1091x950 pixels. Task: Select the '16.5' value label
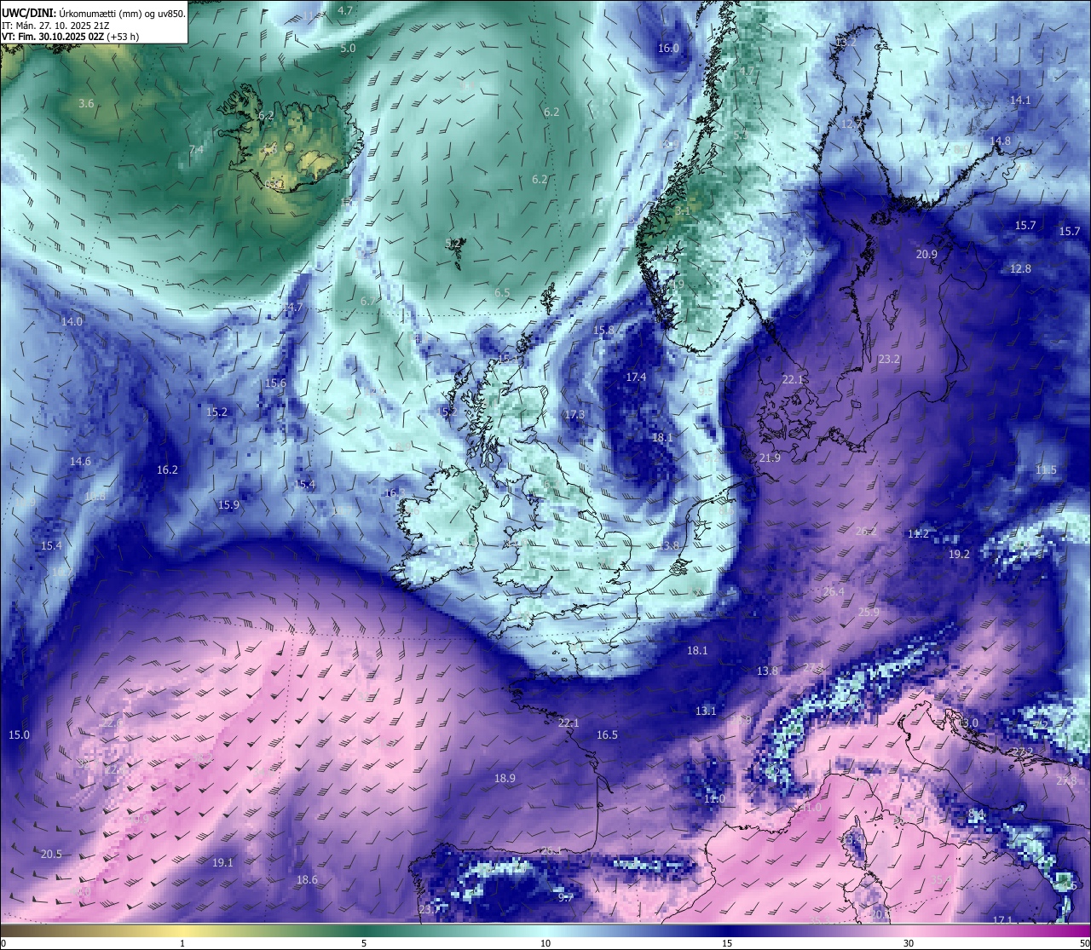coord(607,734)
